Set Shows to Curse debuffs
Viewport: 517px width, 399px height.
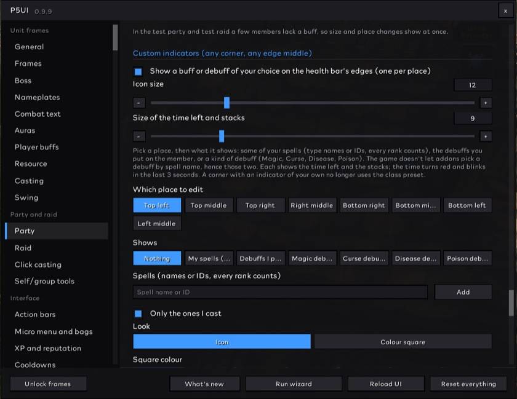364,258
